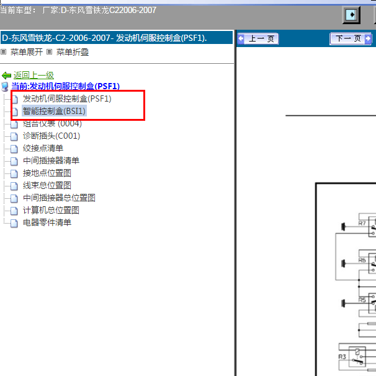The image size is (376, 376).
Task: Click document icon next to 中间插接器清单
Action: 14,161
